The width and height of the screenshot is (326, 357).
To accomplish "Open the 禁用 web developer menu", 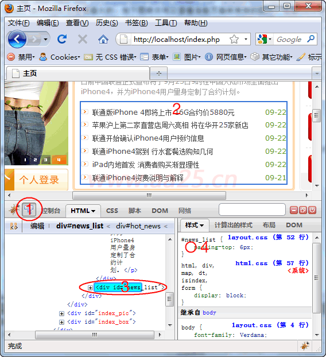I will pyautogui.click(x=21, y=57).
